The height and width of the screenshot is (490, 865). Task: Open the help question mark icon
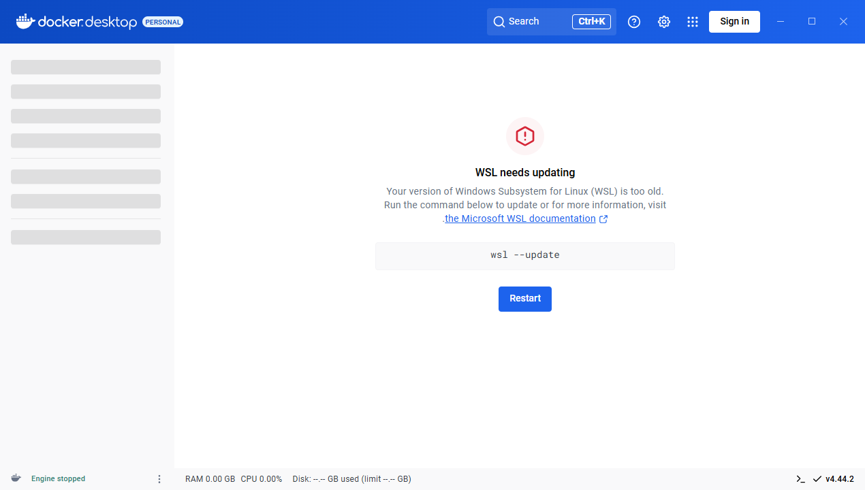(x=634, y=22)
